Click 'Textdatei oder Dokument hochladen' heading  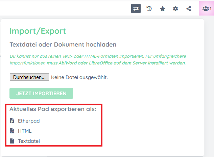[63, 45]
